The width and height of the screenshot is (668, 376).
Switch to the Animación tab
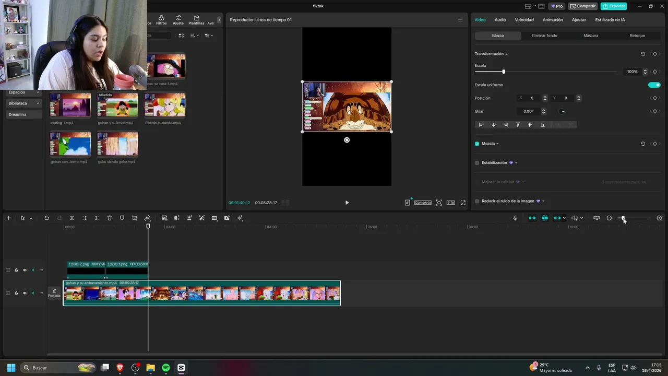(553, 20)
